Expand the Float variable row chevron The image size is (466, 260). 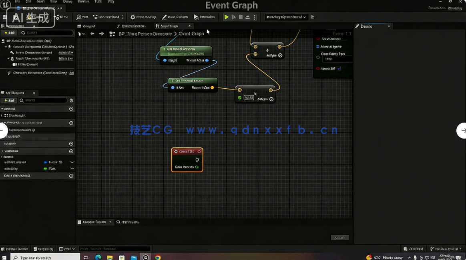pyautogui.click(x=72, y=169)
